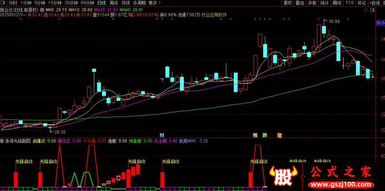
Task: Click the 榜 ranking event marker
Action: [x=256, y=135]
